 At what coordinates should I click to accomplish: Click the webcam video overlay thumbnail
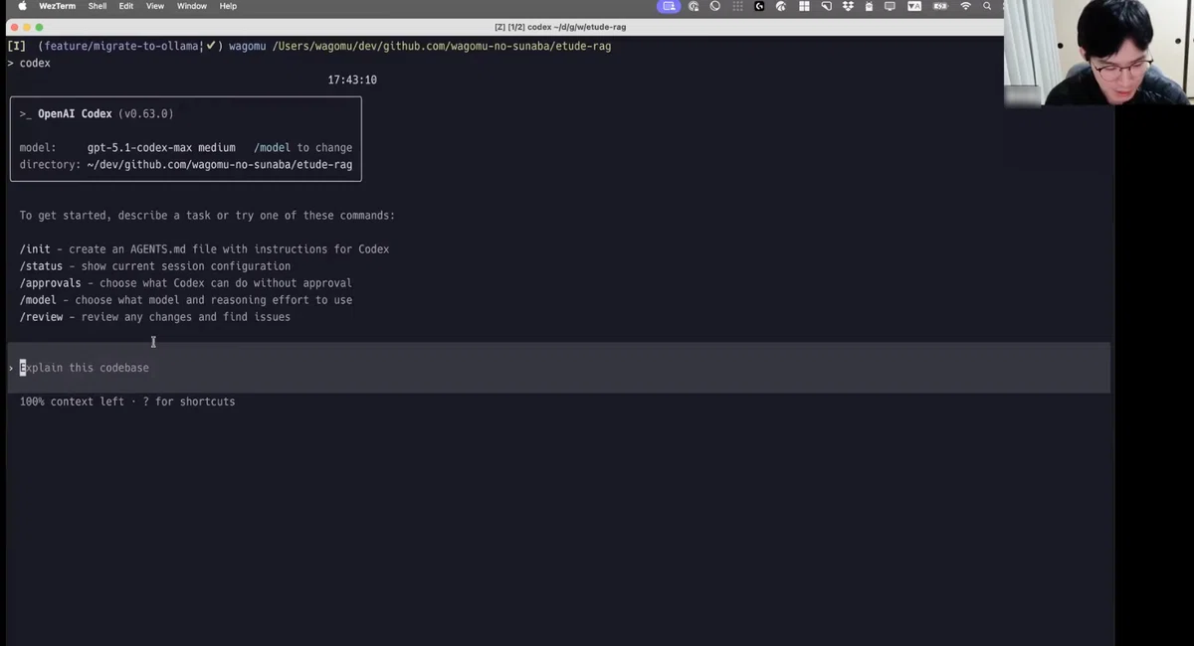(x=1098, y=53)
